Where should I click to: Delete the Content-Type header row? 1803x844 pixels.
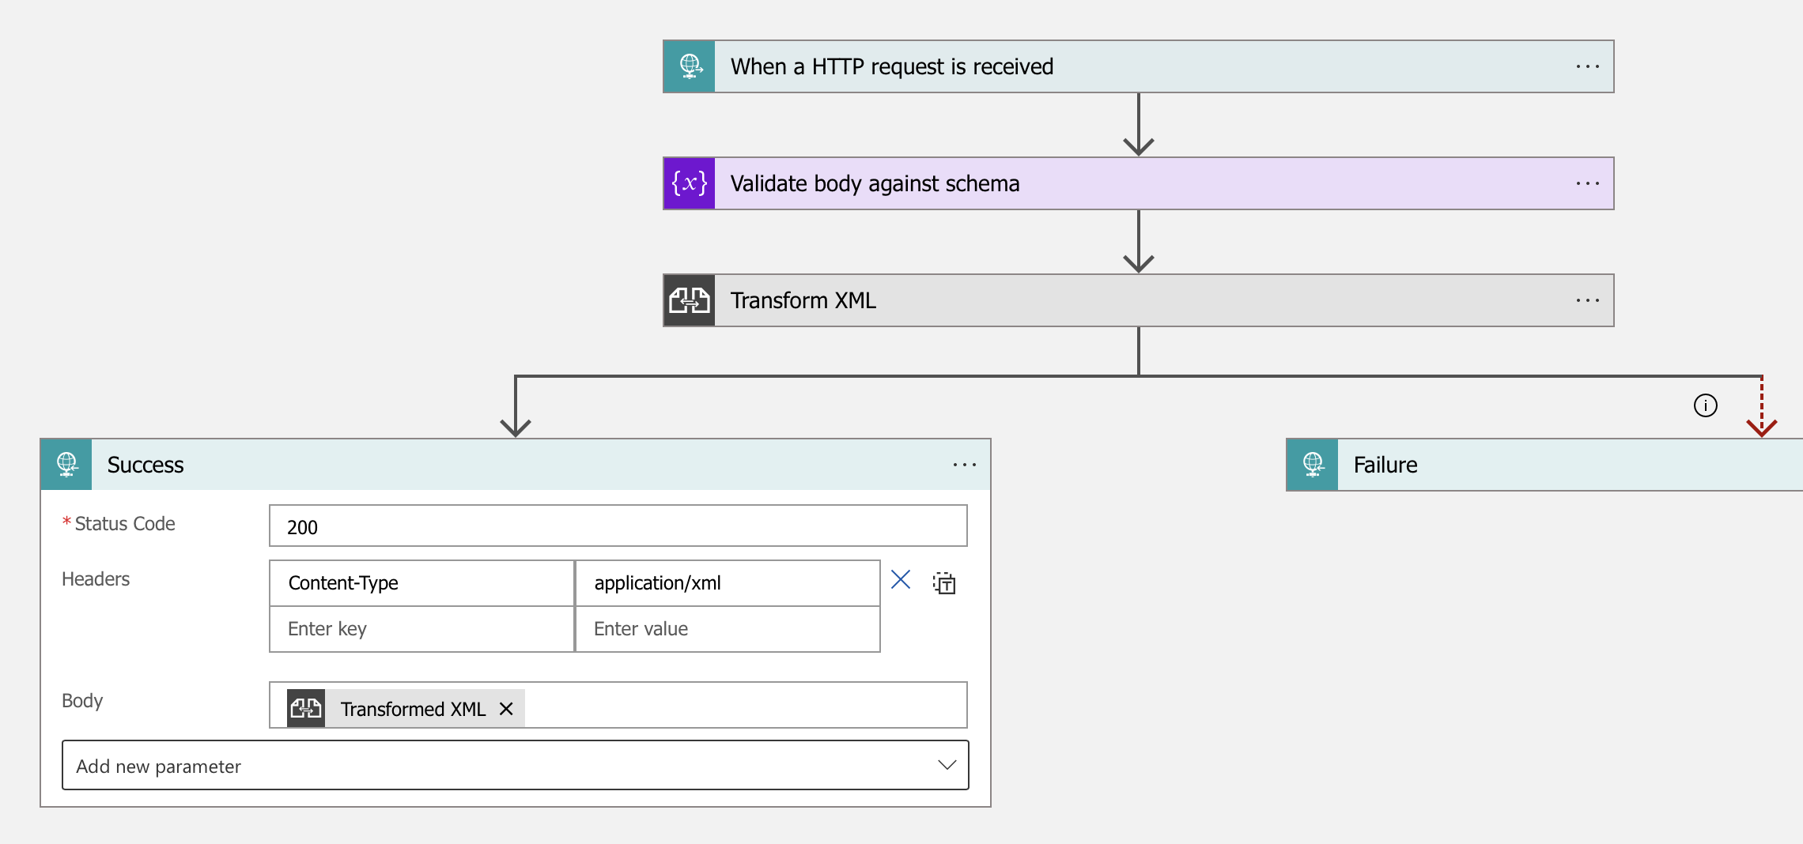tap(901, 580)
